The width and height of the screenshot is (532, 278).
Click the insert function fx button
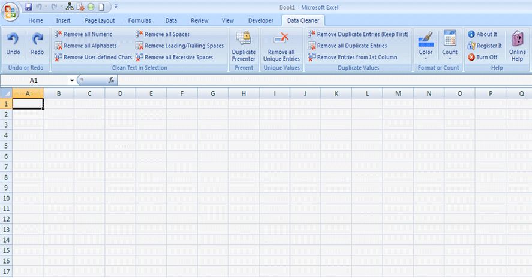[x=112, y=80]
